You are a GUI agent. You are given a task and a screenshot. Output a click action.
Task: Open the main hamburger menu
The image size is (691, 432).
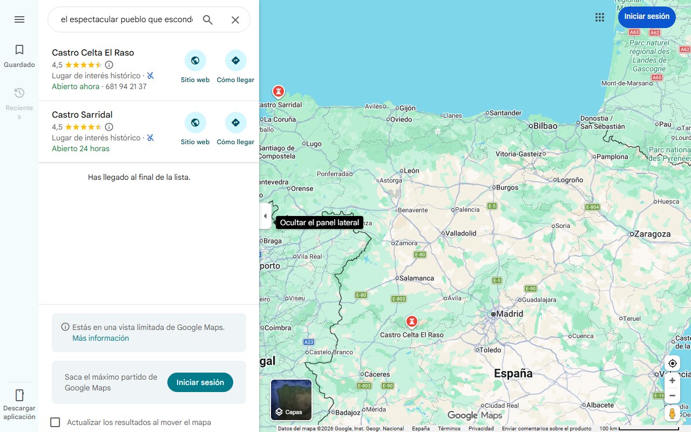[19, 19]
